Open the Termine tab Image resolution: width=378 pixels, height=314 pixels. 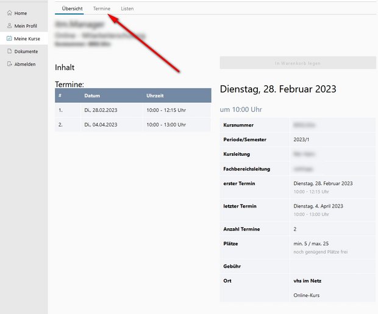point(101,9)
